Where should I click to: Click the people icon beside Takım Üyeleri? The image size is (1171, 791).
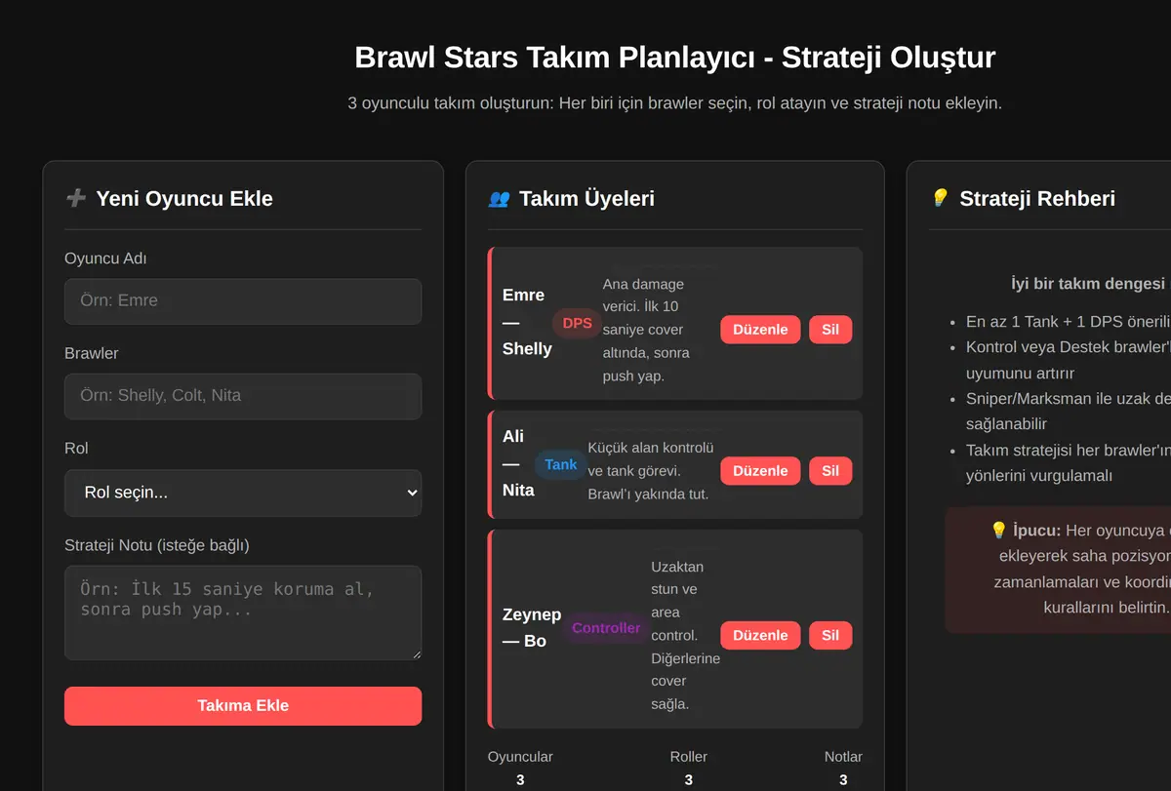499,199
